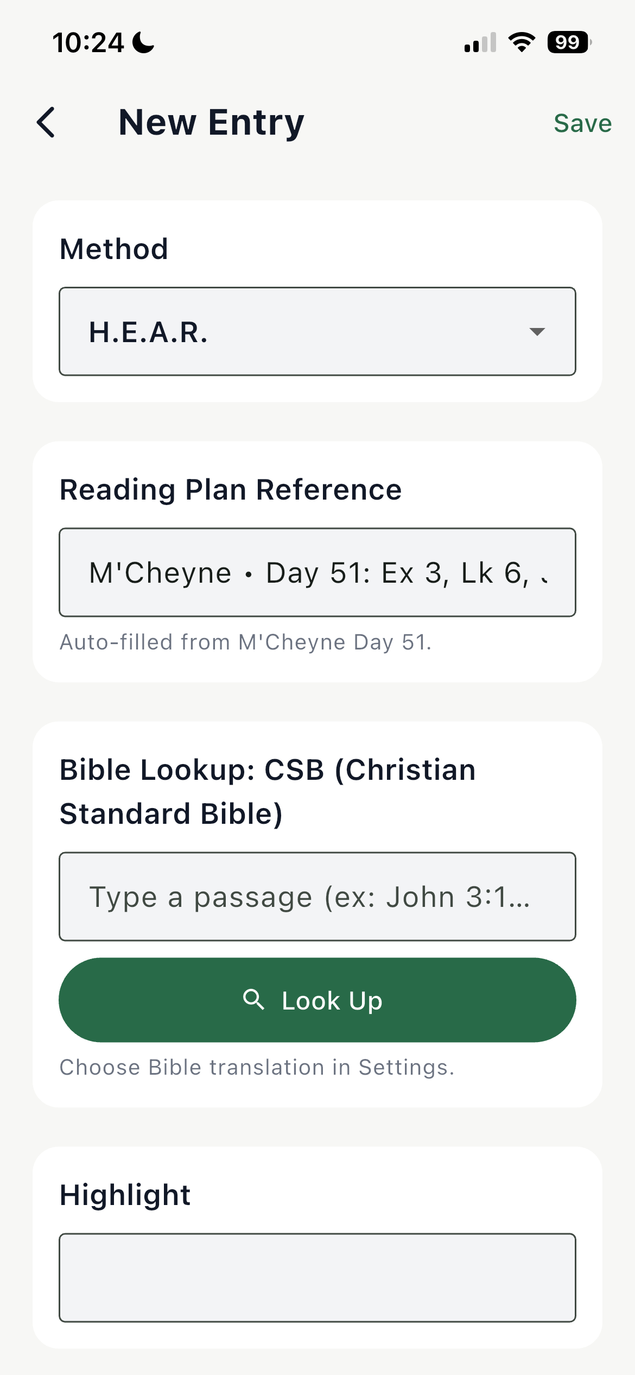Tap the Method section label
The image size is (635, 1375).
click(x=114, y=249)
